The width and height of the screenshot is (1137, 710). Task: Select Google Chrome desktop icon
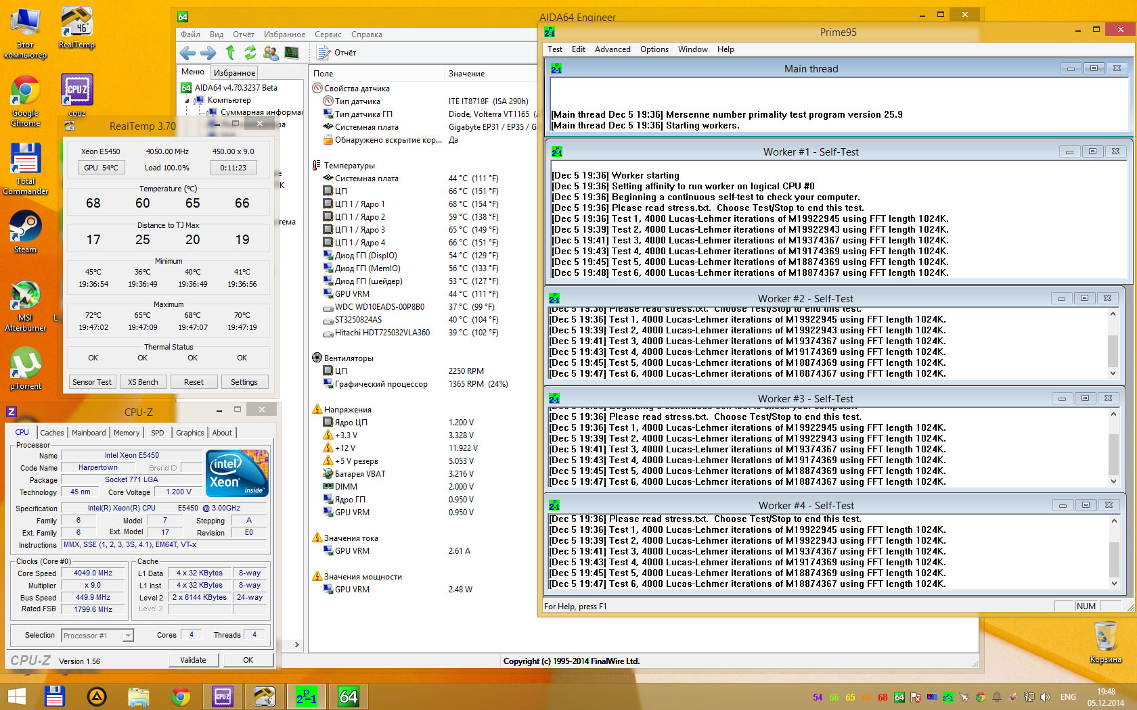coord(25,101)
